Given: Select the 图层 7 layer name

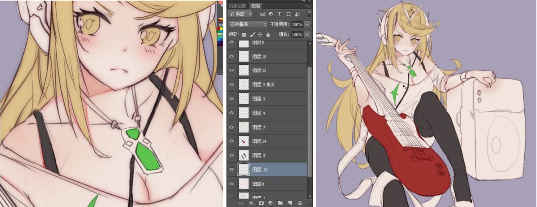Looking at the screenshot, I should 258,127.
